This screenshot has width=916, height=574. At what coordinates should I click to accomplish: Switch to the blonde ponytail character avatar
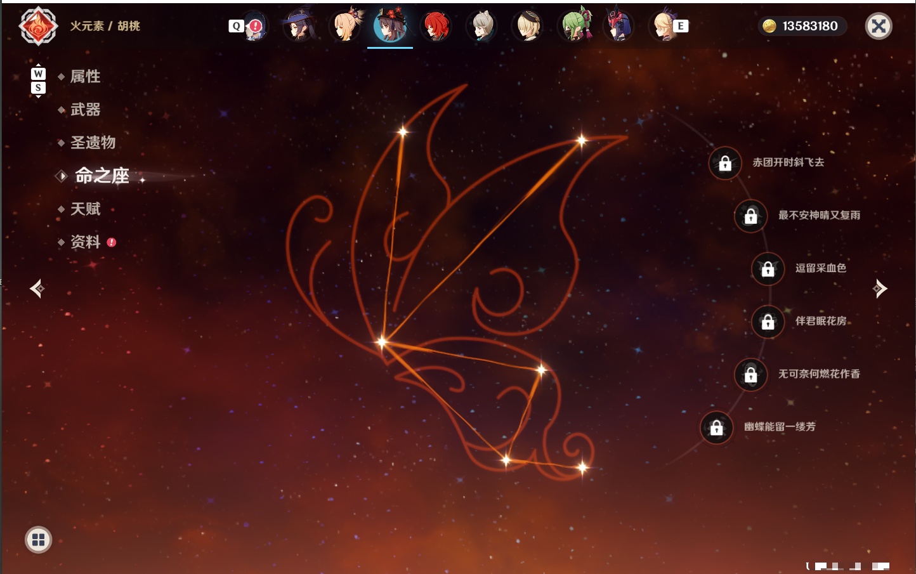coord(345,26)
